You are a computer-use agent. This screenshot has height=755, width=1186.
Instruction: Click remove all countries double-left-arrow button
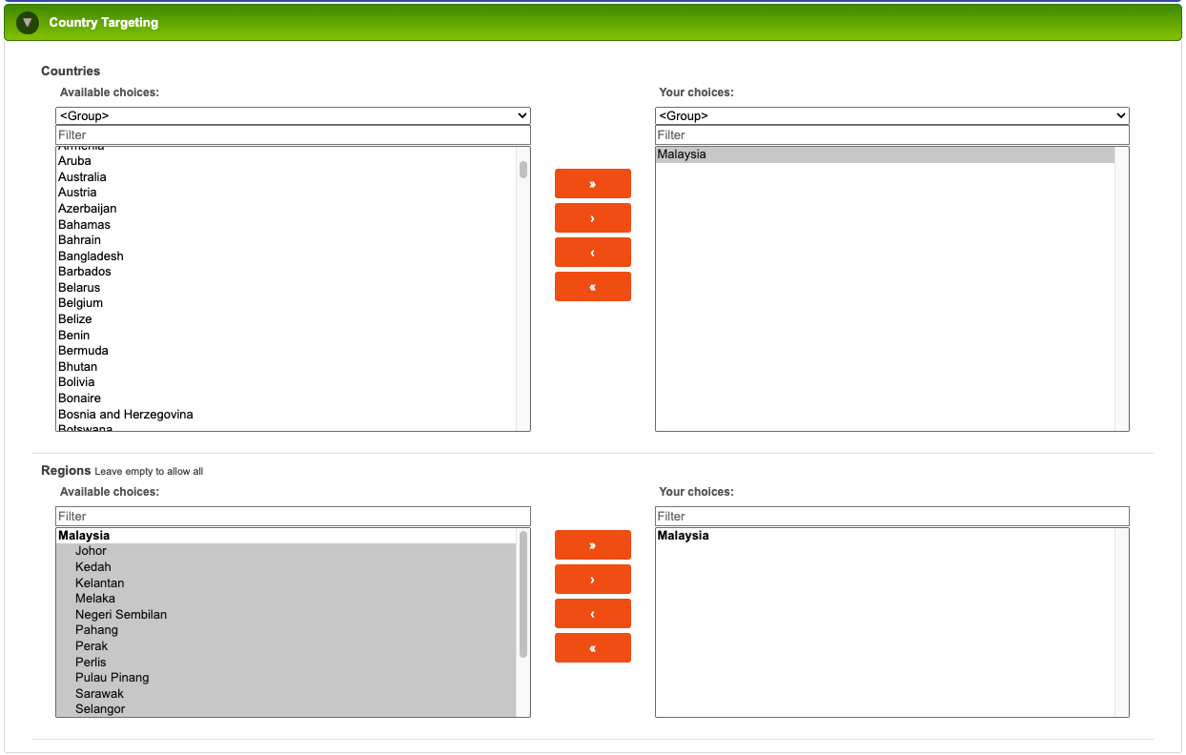592,287
